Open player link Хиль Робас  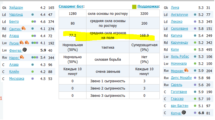[x=180, y=57]
